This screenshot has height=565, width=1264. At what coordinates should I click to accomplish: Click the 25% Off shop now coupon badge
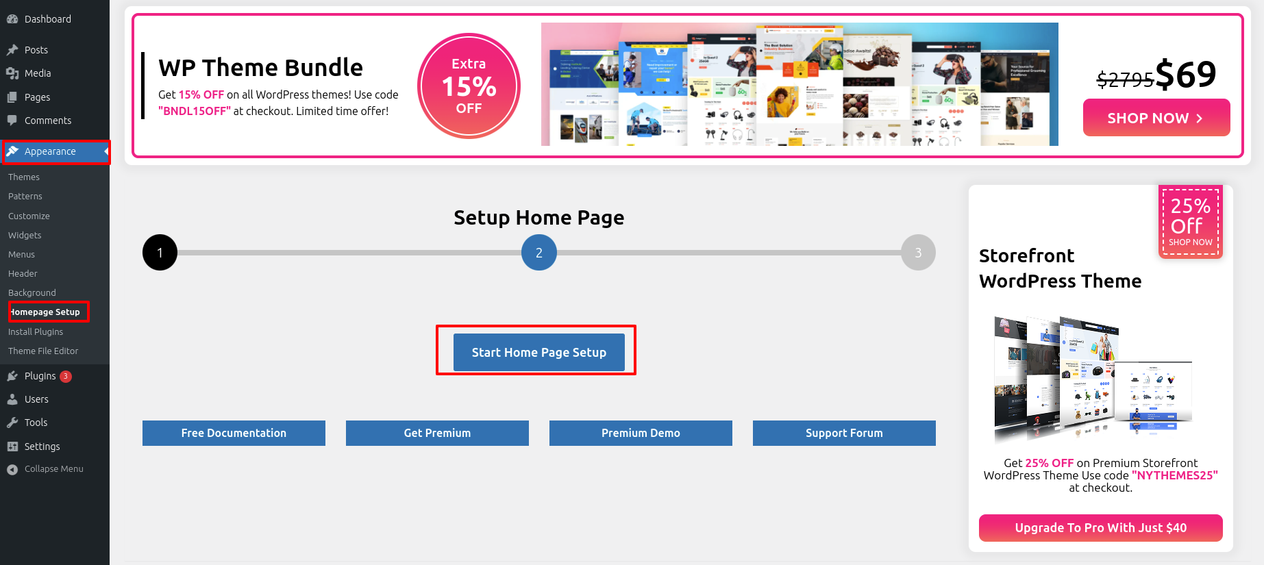coord(1191,222)
